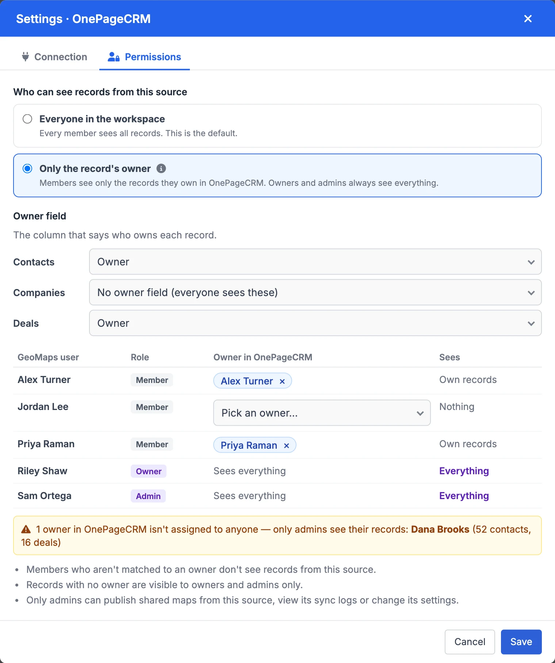Click the Everything value in Riley Shaw's row
Screen dimensions: 555x663
pos(464,471)
